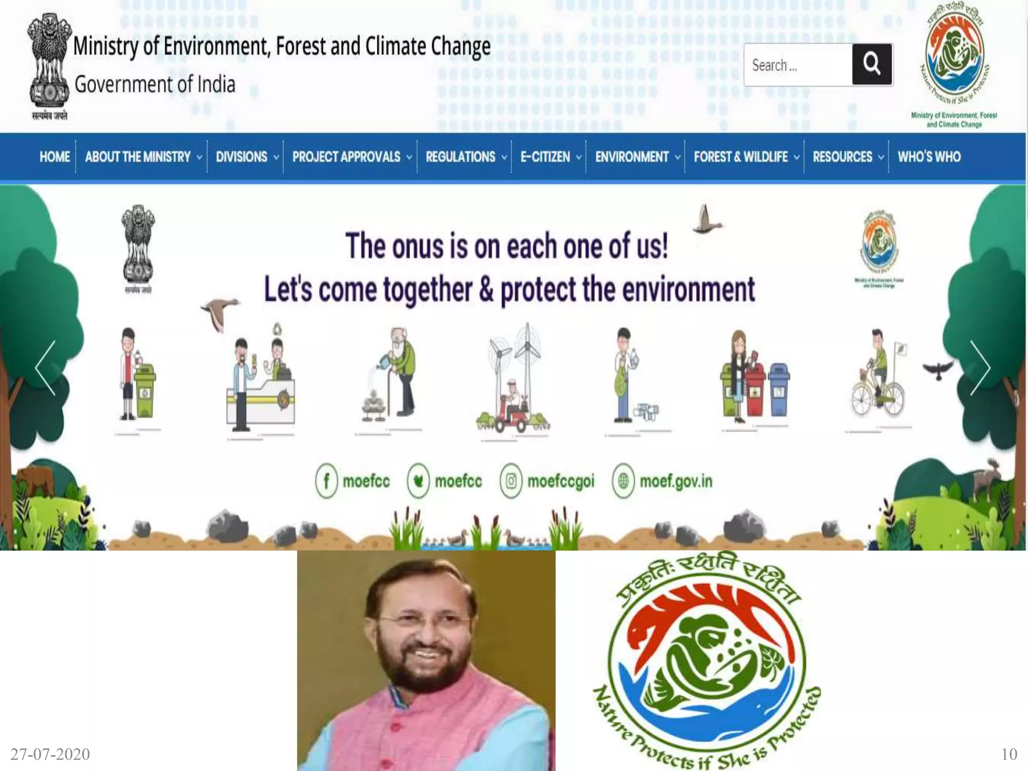The height and width of the screenshot is (771, 1028).
Task: Go to the previous banner slide arrow
Action: [45, 368]
